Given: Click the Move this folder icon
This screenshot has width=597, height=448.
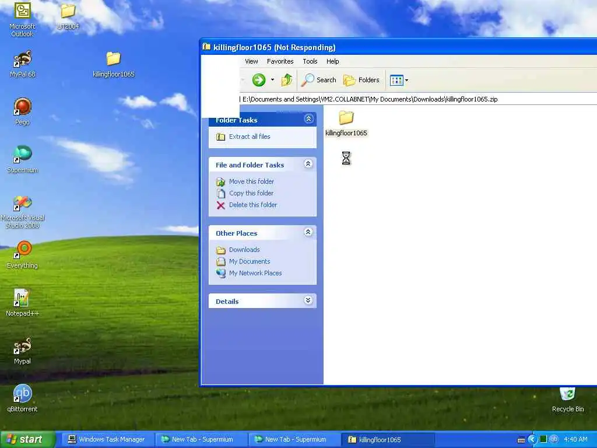Looking at the screenshot, I should (x=221, y=182).
